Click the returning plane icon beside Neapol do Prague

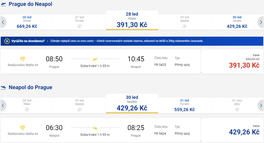(x=3, y=87)
